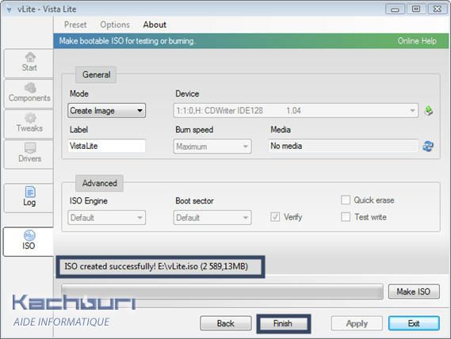The height and width of the screenshot is (339, 451).
Task: Click the VistaLite label text field
Action: click(x=107, y=146)
